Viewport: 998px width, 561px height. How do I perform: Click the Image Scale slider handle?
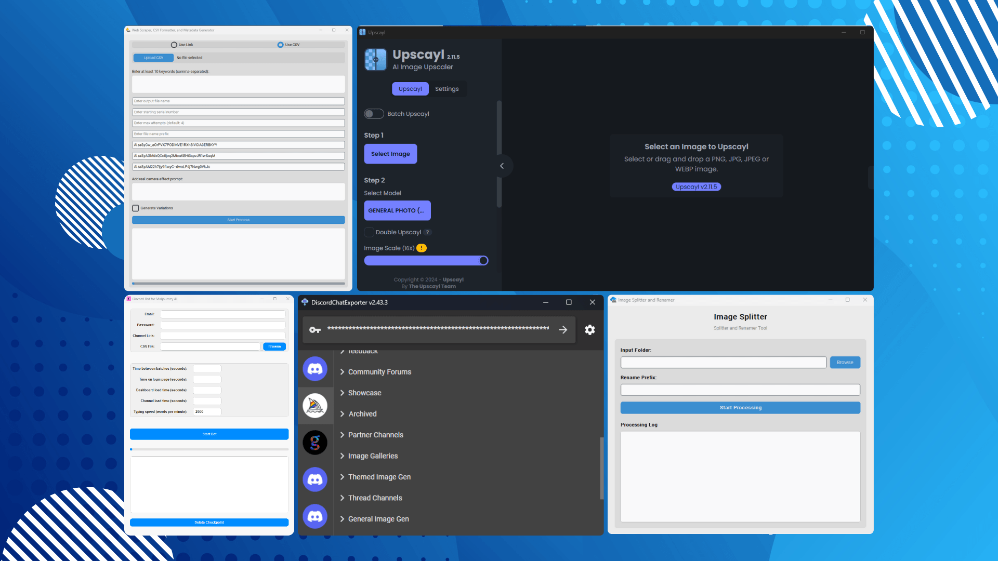point(483,260)
